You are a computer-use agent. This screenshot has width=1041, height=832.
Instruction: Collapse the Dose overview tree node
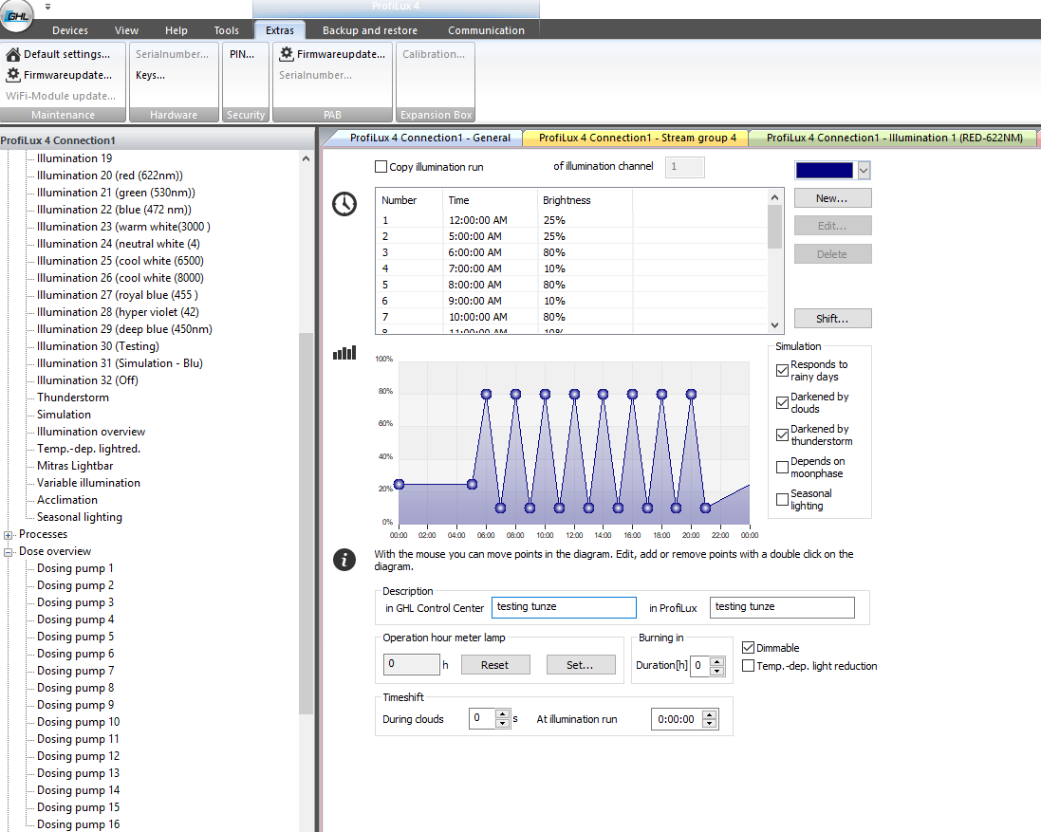click(8, 552)
